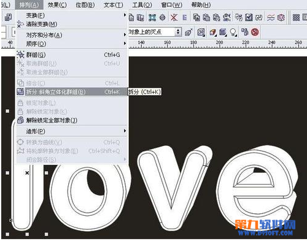Click the X center marker of selection
The height and width of the screenshot is (241, 307).
27,173
